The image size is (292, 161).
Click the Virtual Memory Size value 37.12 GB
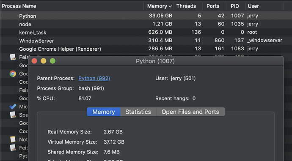(x=114, y=142)
